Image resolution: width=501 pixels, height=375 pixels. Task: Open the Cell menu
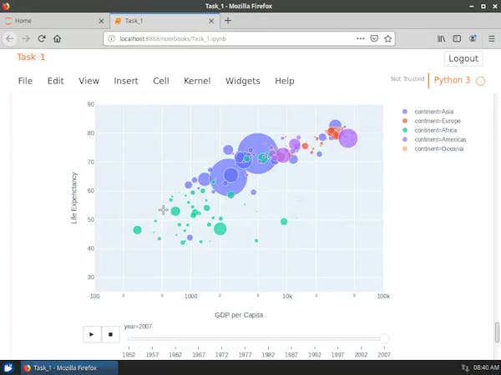161,81
